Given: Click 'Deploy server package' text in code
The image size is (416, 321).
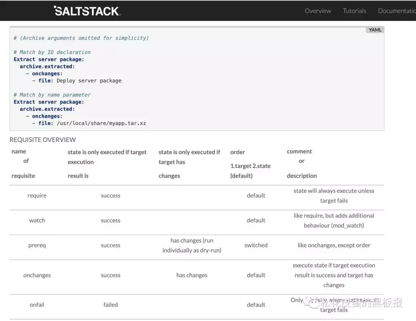Looking at the screenshot, I should click(x=89, y=81).
